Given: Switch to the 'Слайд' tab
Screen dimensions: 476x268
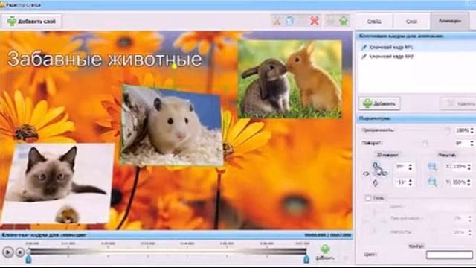Looking at the screenshot, I should (374, 22).
